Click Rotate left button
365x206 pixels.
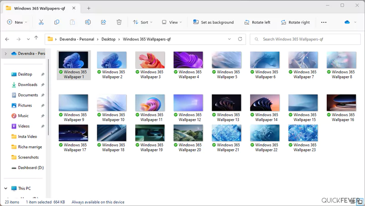pyautogui.click(x=257, y=22)
